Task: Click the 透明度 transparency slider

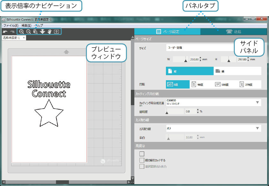Action: point(175,112)
